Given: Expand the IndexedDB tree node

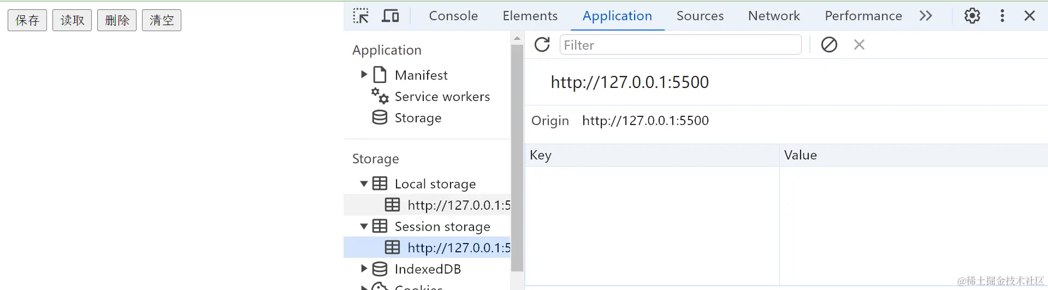Looking at the screenshot, I should (364, 269).
